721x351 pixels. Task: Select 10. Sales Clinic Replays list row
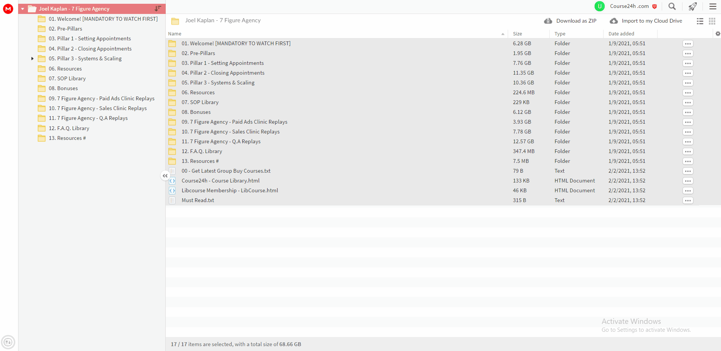(x=443, y=132)
